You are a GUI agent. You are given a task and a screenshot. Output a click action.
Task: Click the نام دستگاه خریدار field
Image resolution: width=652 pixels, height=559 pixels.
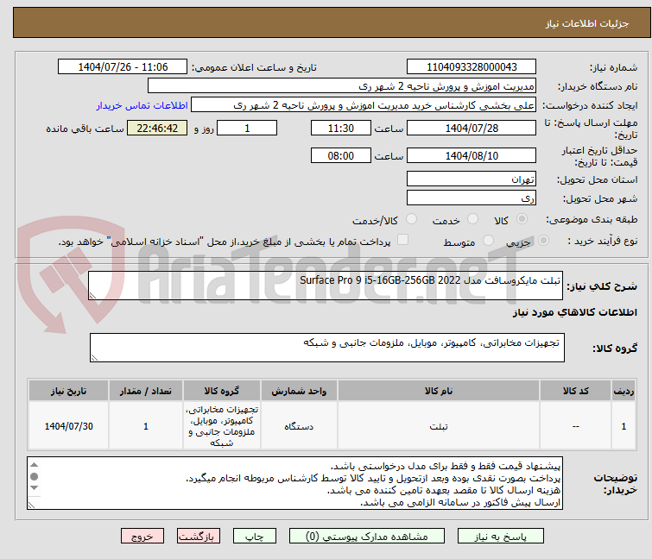coord(342,86)
